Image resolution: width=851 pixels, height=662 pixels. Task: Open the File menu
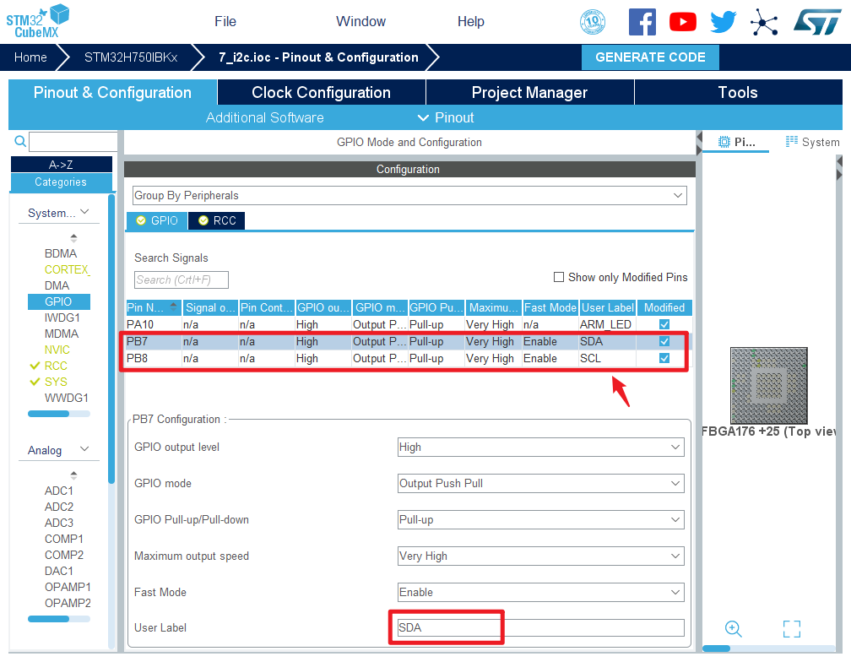pyautogui.click(x=225, y=22)
